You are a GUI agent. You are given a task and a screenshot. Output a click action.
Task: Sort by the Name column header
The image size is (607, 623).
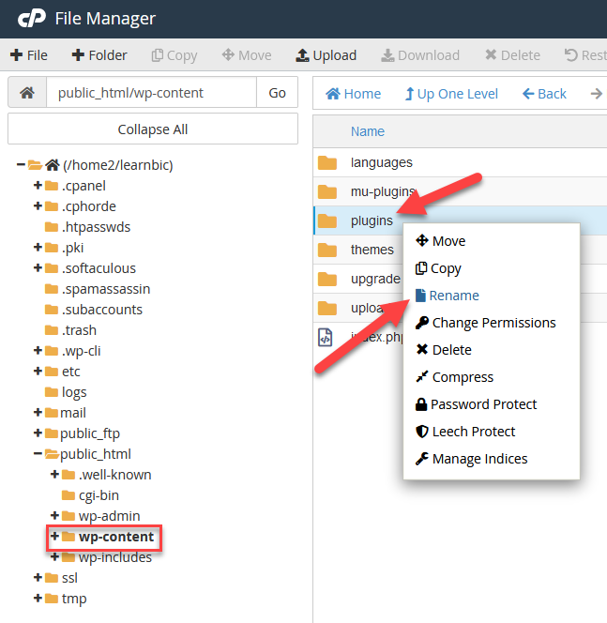pos(368,131)
